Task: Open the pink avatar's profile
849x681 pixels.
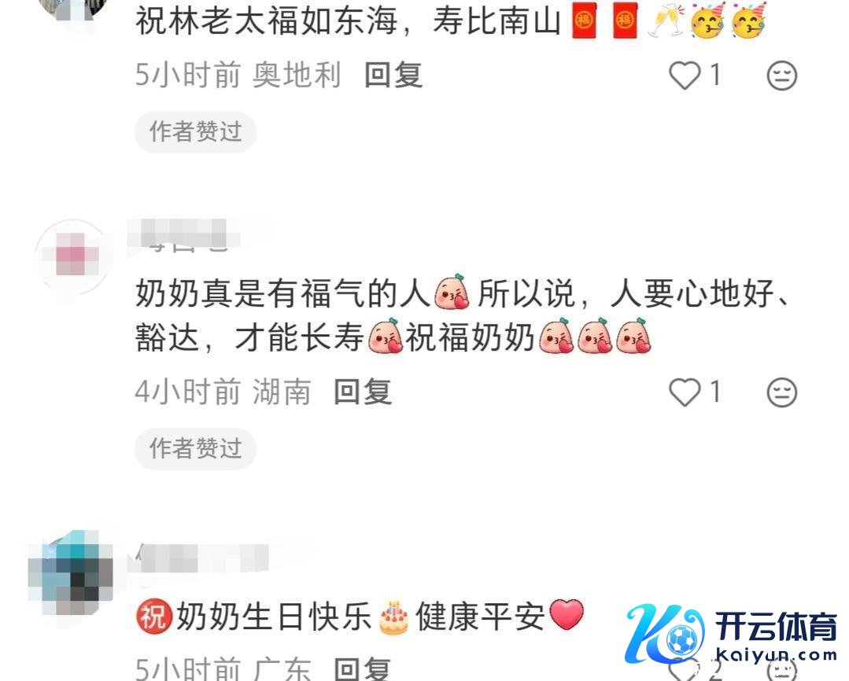Action: click(73, 256)
